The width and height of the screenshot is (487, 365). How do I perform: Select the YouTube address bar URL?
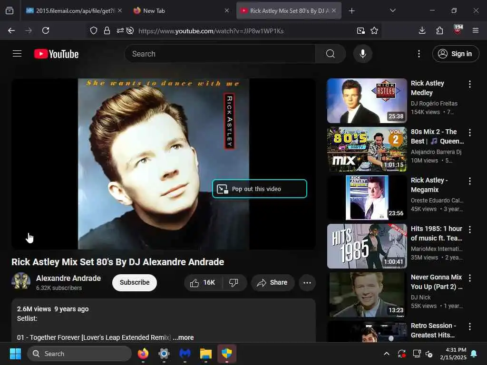coord(211,31)
